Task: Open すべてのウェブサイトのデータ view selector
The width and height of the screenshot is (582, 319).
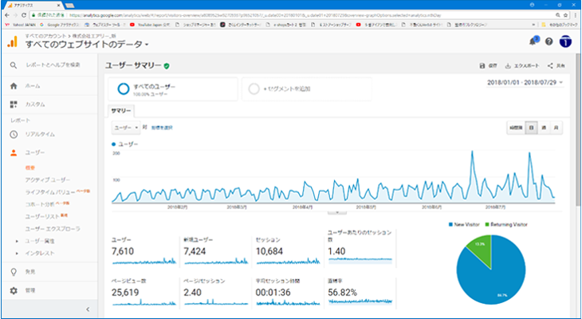Action: coord(87,45)
